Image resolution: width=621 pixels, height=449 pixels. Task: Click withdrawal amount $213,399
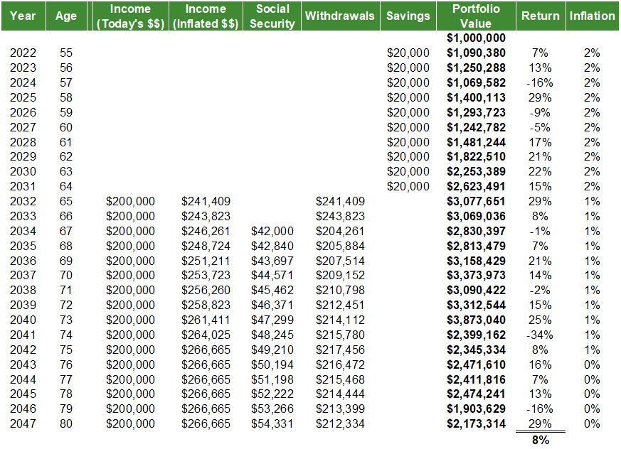coord(340,409)
